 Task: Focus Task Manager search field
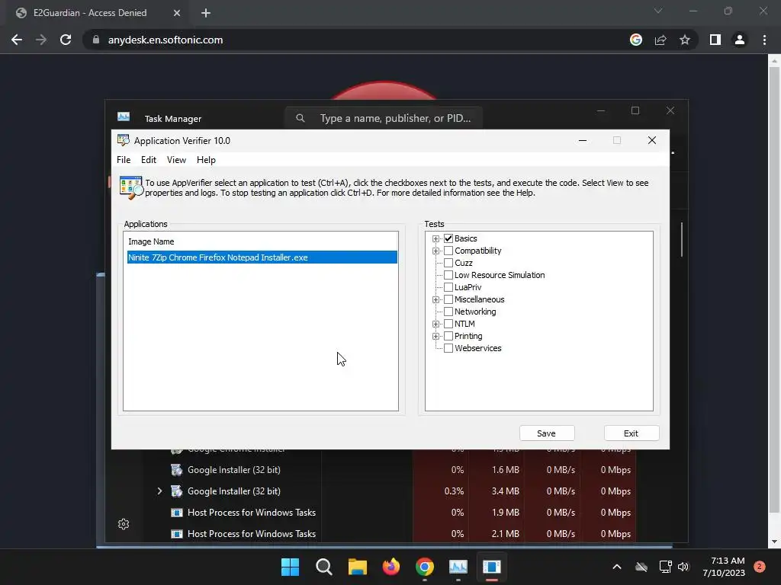[x=384, y=118]
